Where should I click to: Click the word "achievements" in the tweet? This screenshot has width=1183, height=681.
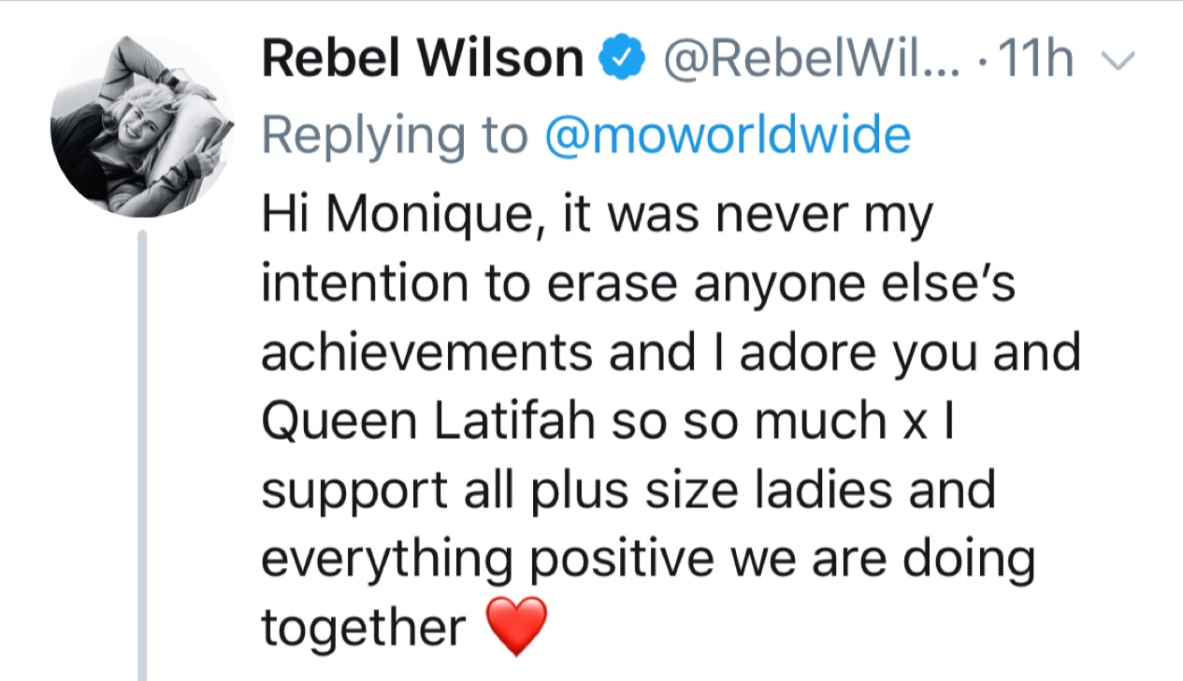click(x=426, y=354)
